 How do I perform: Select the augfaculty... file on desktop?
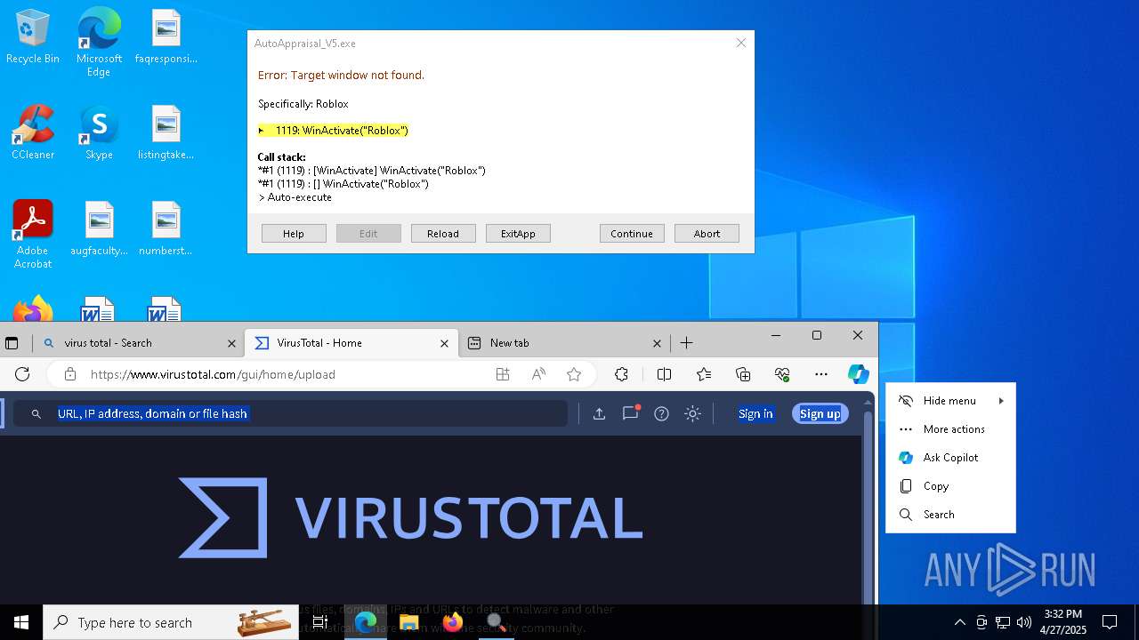pos(99,229)
